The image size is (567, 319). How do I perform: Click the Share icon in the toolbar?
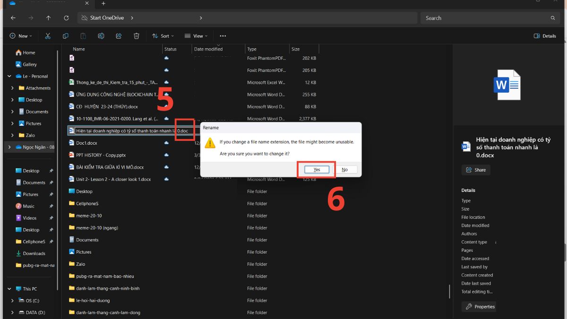click(118, 35)
